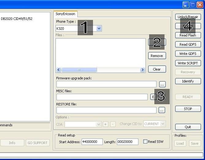Click the Load profile button
The image size is (205, 160).
click(180, 143)
